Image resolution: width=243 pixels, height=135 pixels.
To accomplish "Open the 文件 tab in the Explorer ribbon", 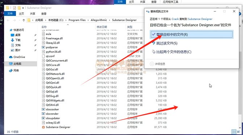I will (10, 14).
